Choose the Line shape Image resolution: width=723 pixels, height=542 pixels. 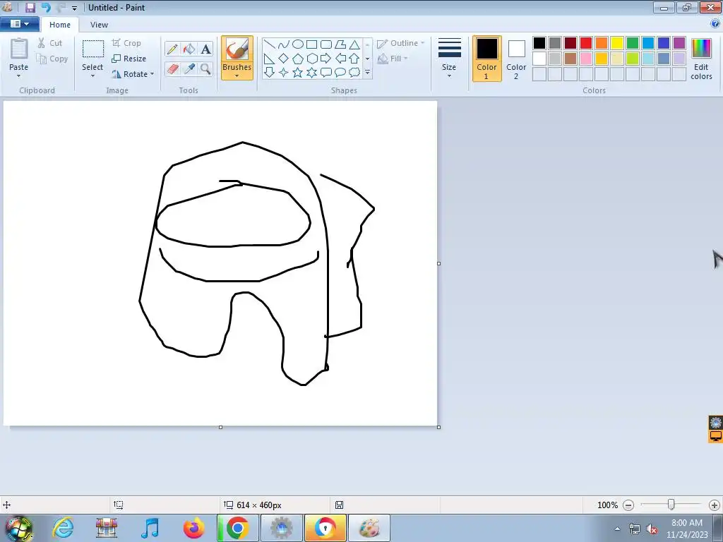[270, 44]
